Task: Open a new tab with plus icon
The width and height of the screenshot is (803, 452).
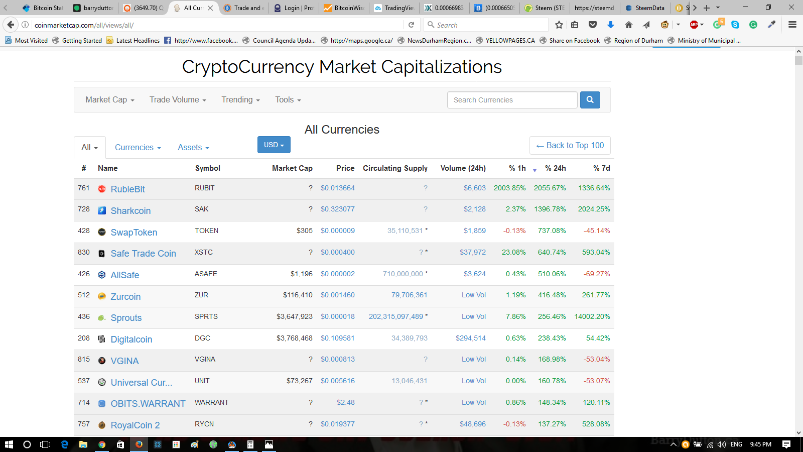Action: (707, 8)
